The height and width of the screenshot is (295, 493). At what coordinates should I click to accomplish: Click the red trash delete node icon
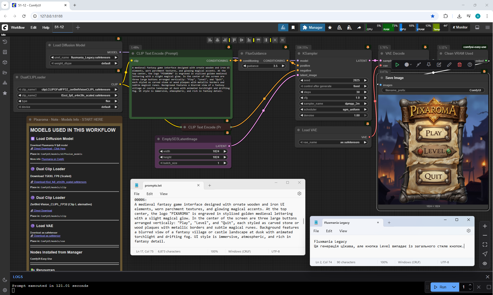tap(459, 65)
